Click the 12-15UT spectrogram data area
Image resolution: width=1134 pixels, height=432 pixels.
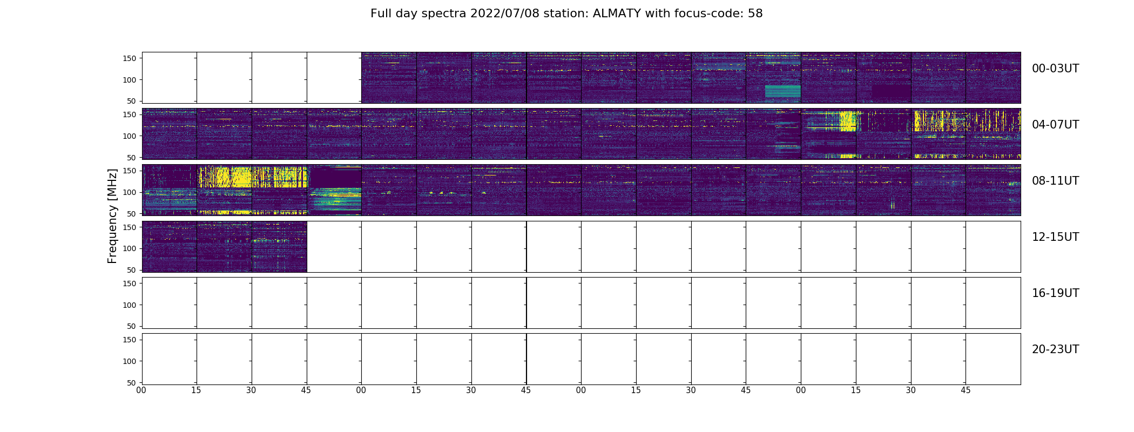click(x=224, y=247)
